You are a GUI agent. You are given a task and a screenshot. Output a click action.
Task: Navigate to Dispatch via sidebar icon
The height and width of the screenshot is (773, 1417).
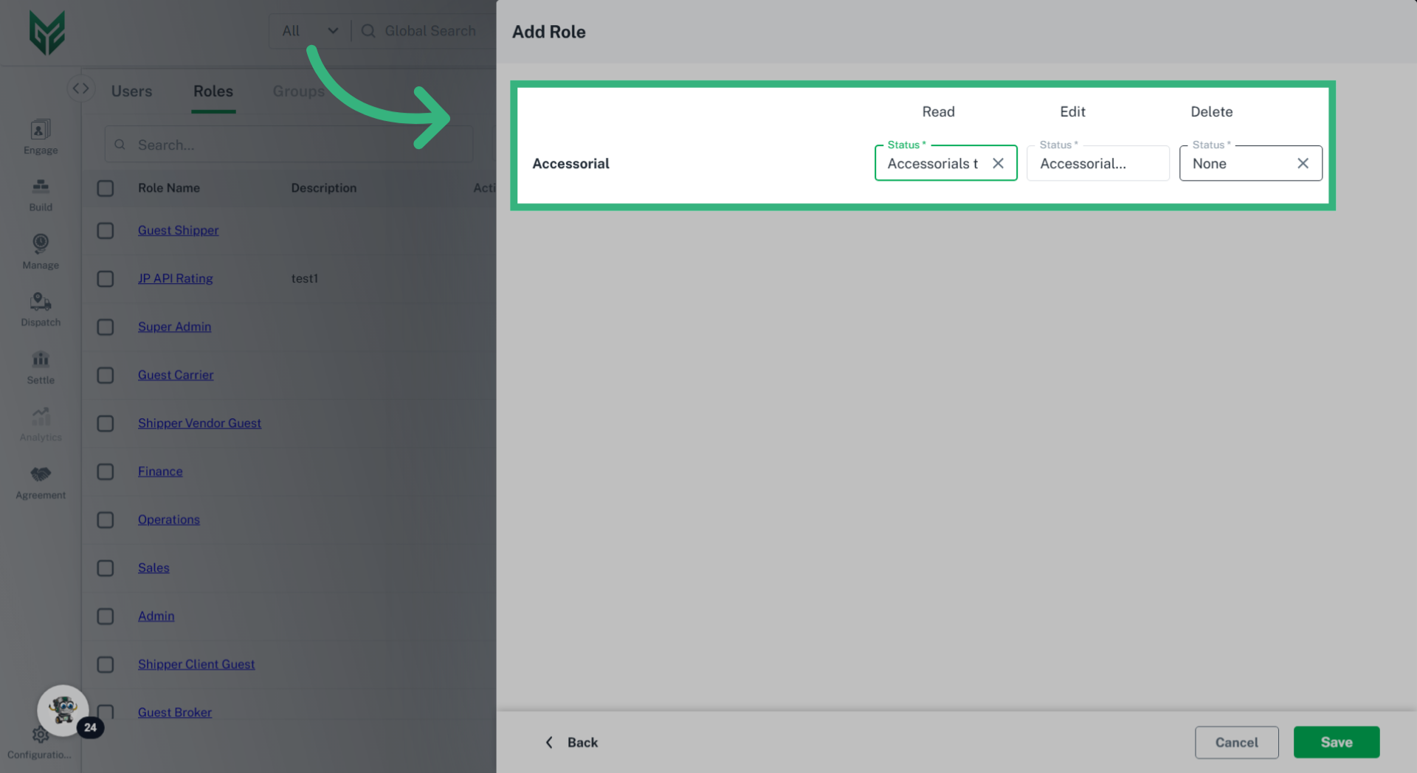[40, 308]
